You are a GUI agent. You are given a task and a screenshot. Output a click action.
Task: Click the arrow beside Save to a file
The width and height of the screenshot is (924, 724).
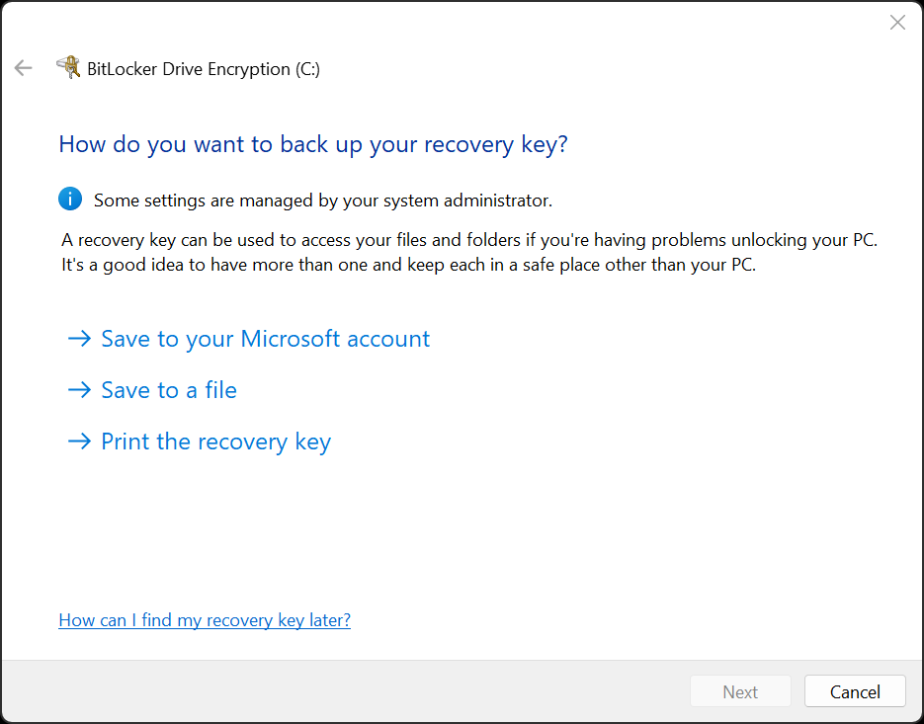[x=79, y=389]
